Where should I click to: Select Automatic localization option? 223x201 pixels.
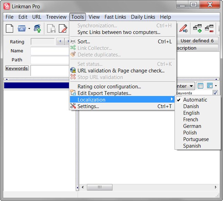195,100
